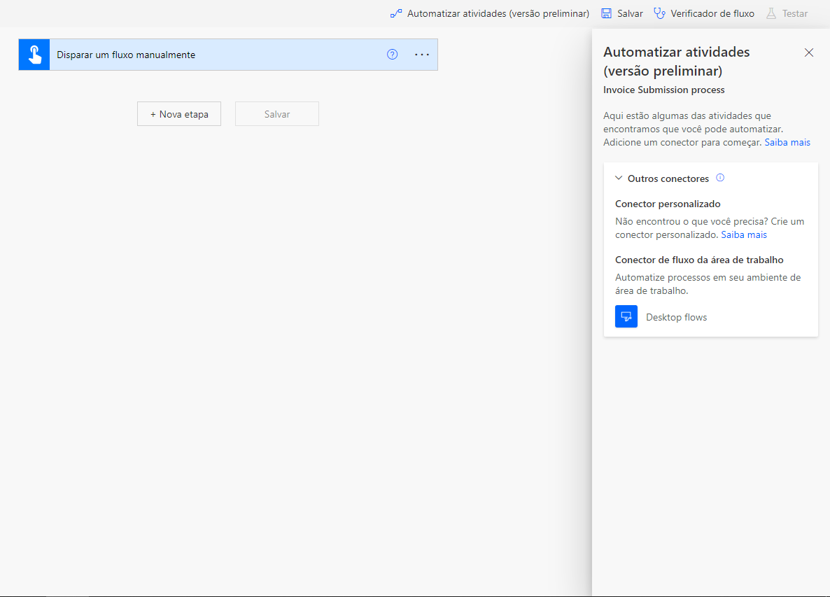
Task: Open help question mark on trigger card
Action: (392, 55)
